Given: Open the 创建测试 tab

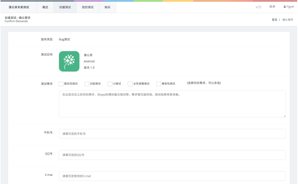Looking at the screenshot, I should tap(65, 7).
